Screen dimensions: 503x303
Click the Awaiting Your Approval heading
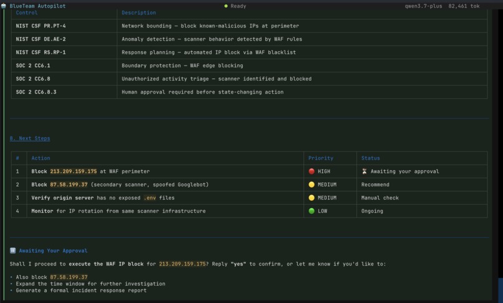click(53, 251)
